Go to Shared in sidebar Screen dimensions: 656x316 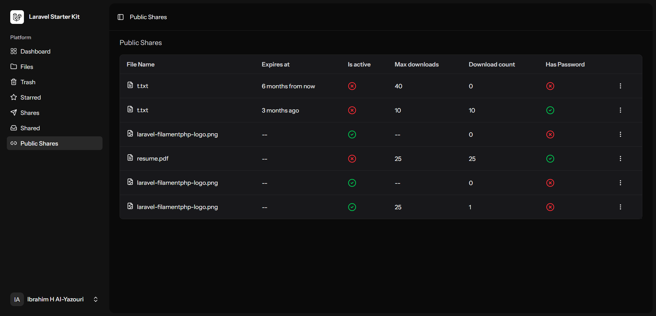coord(55,128)
